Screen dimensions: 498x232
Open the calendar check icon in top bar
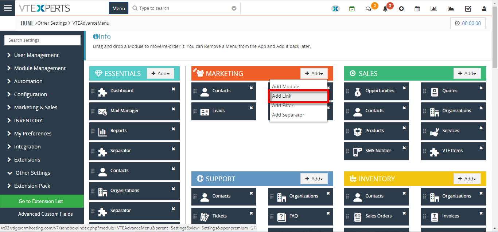(x=352, y=8)
